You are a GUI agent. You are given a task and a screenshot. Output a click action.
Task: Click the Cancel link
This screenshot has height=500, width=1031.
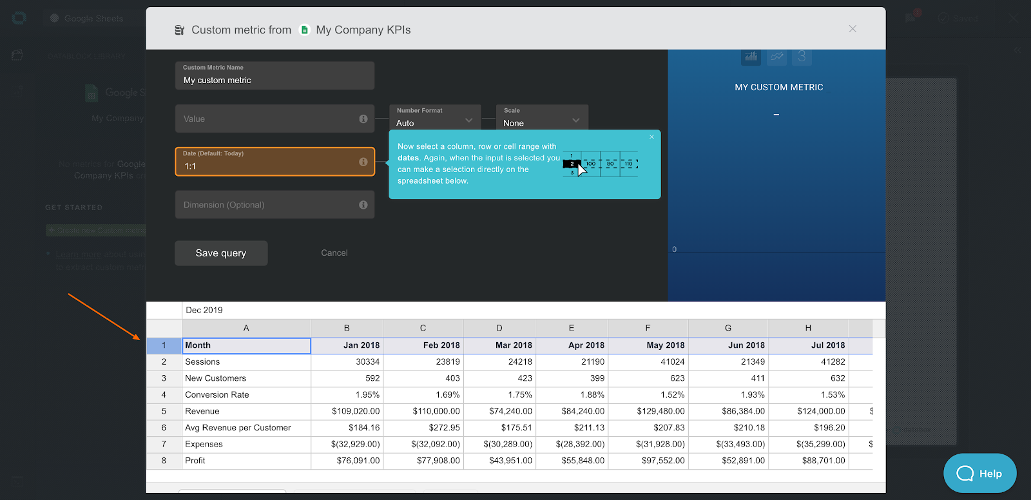click(334, 253)
